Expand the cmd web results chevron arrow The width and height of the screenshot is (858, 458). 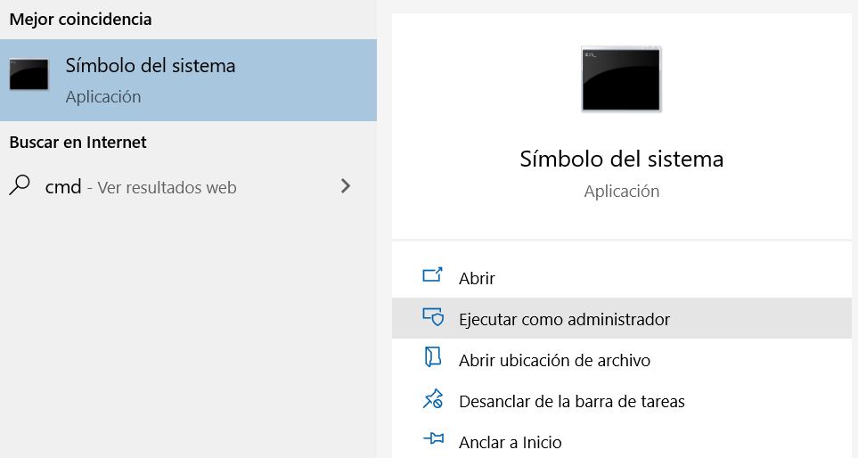(346, 186)
